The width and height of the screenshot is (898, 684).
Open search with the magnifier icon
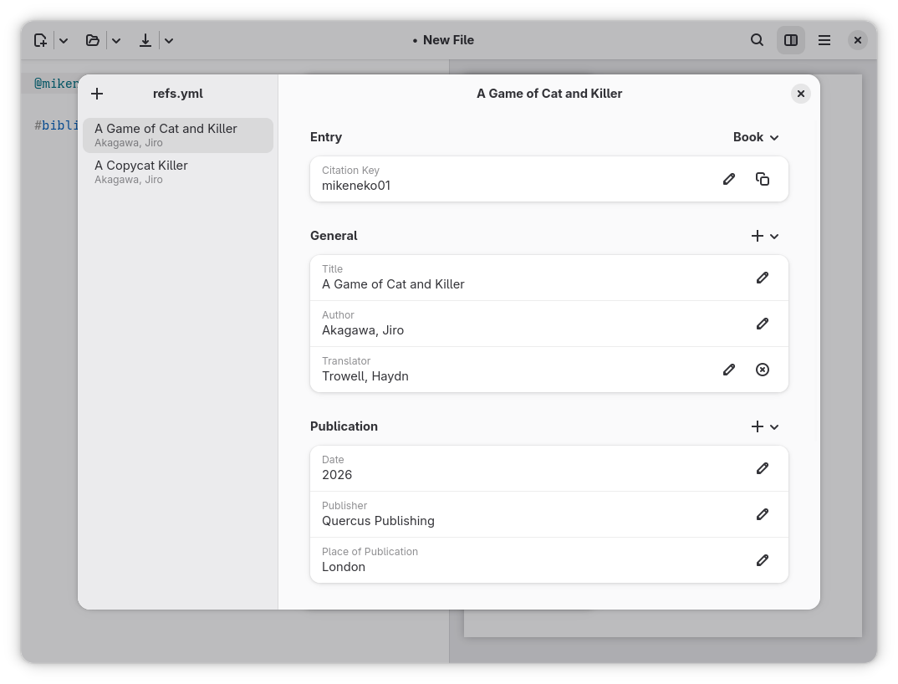[758, 40]
